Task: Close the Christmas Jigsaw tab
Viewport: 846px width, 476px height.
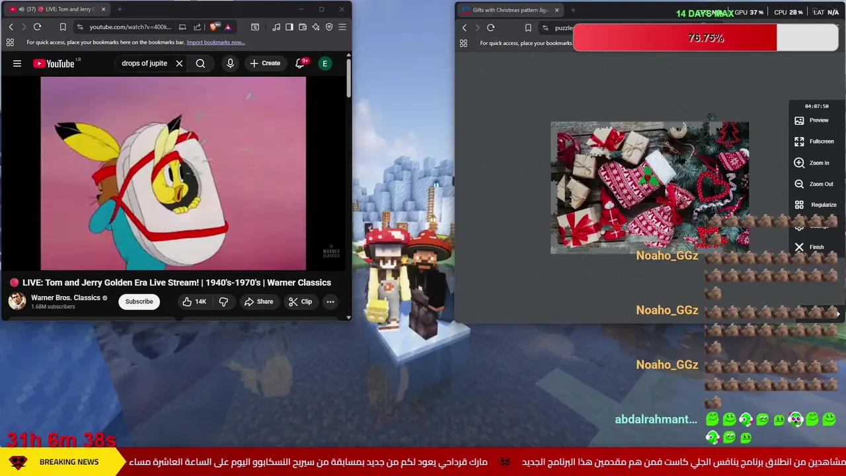Action: [x=557, y=10]
